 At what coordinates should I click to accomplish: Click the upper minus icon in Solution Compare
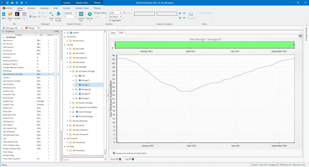pyautogui.click(x=184, y=13)
